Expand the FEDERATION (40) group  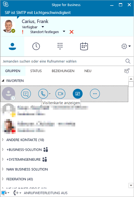click(3, 179)
